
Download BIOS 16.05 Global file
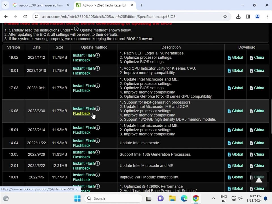235,111
